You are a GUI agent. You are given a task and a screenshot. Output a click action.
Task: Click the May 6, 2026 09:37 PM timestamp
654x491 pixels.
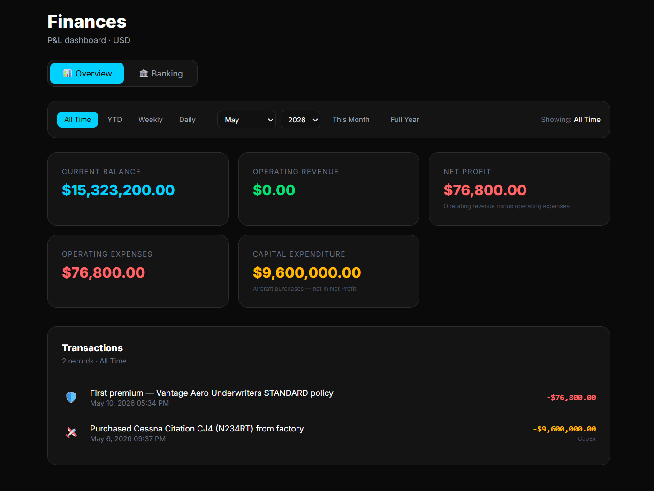pyautogui.click(x=128, y=439)
